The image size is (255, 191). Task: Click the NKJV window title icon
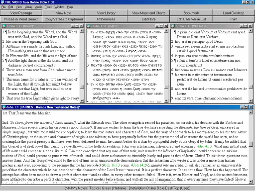[x=4, y=26]
